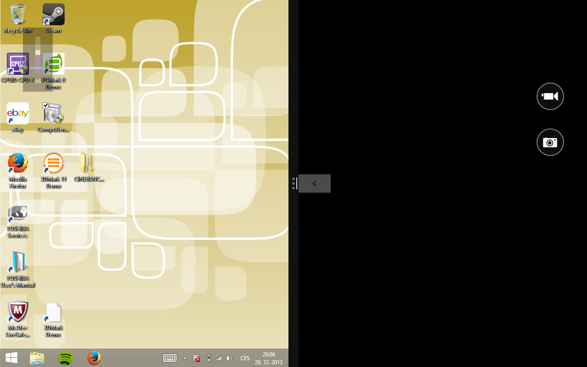The image size is (587, 367).
Task: Open CPUID CPU-Z shortcut
Action: tap(18, 68)
